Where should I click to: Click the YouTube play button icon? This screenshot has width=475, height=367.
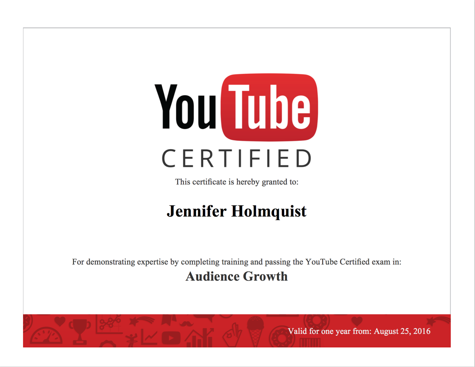pyautogui.click(x=171, y=337)
